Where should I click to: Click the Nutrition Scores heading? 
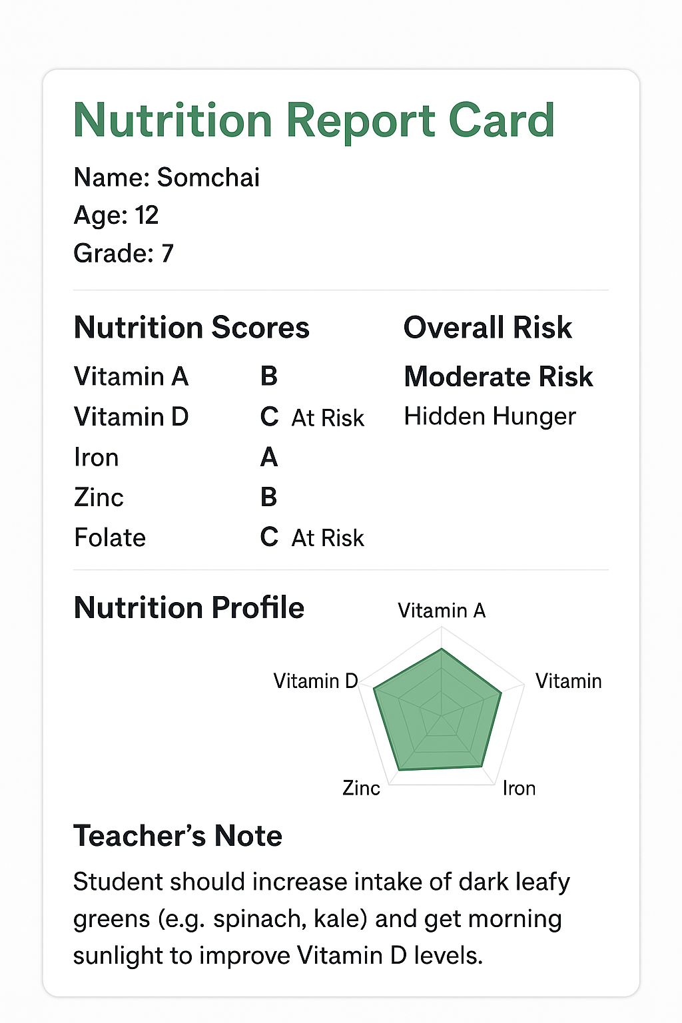pos(192,328)
